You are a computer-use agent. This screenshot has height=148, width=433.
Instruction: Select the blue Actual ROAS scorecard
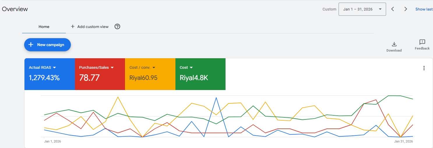[x=50, y=74]
